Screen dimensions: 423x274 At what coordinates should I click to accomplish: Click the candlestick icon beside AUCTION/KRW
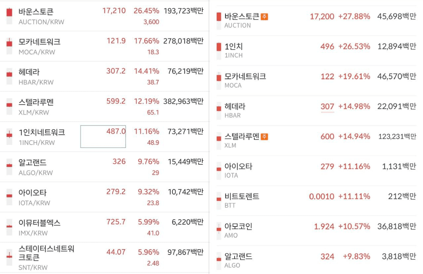(x=9, y=16)
